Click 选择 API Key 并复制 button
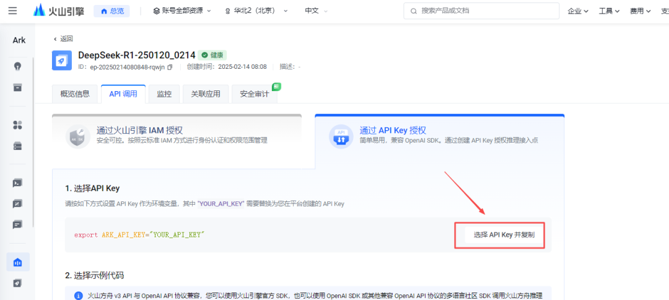 [504, 235]
